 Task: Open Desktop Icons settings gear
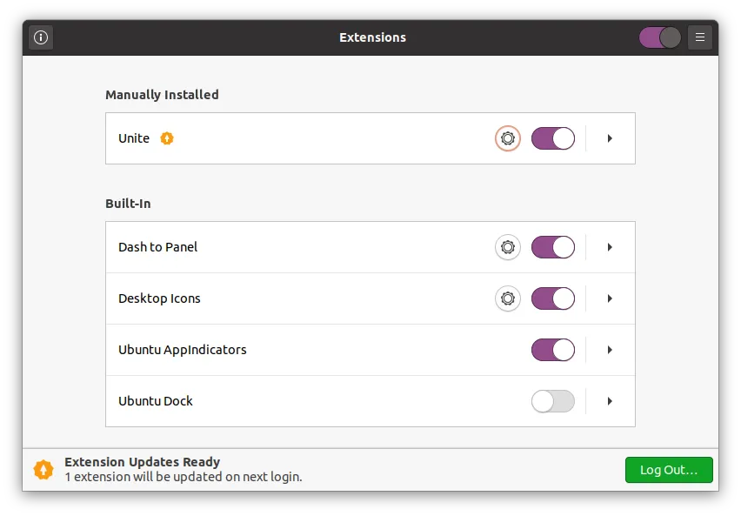508,298
